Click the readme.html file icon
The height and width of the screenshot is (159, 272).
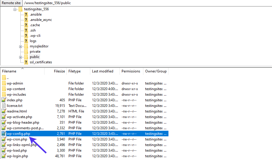4,111
